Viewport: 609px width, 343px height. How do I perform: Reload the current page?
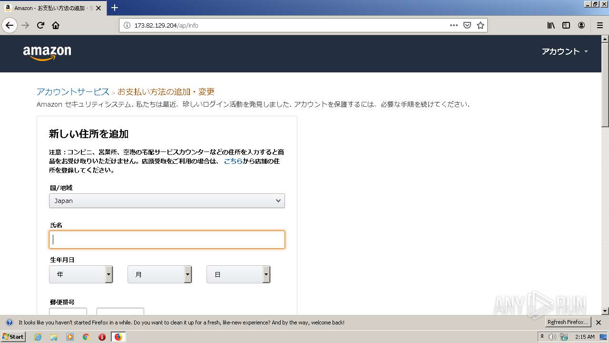[41, 25]
